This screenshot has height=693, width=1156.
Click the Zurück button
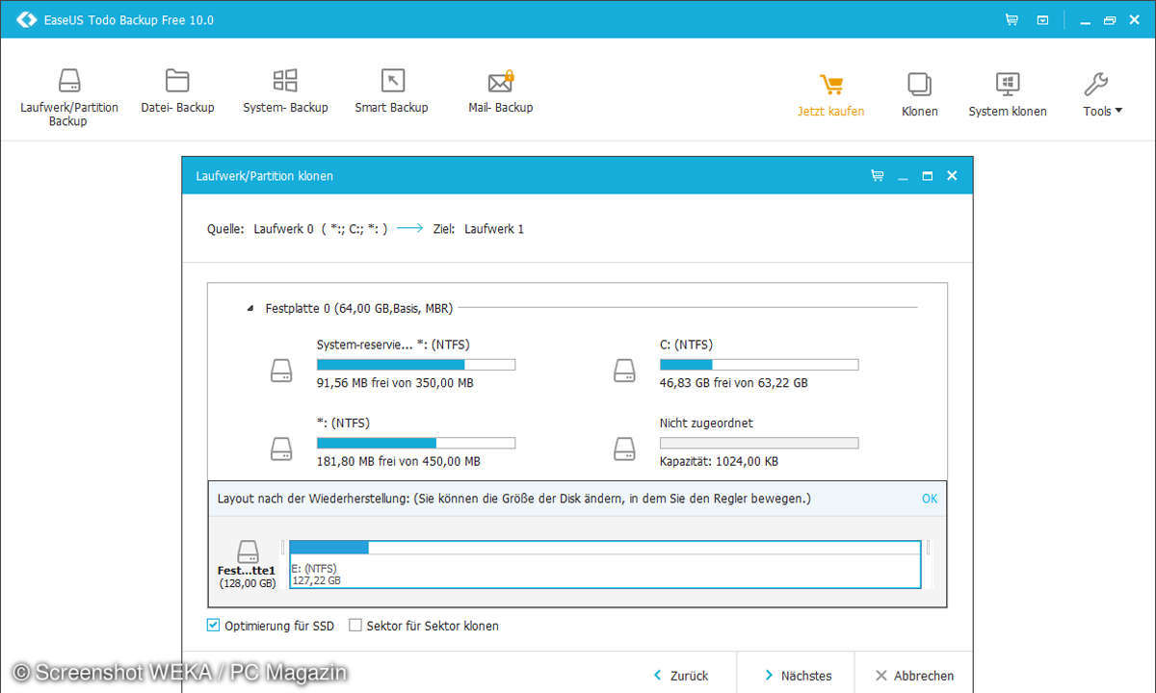(681, 676)
